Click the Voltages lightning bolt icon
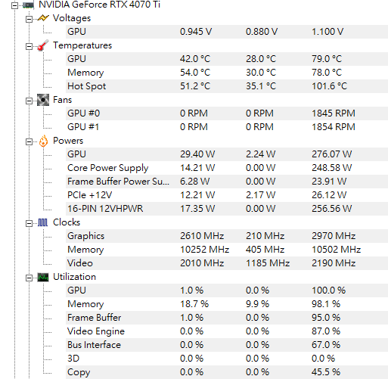 [x=43, y=18]
